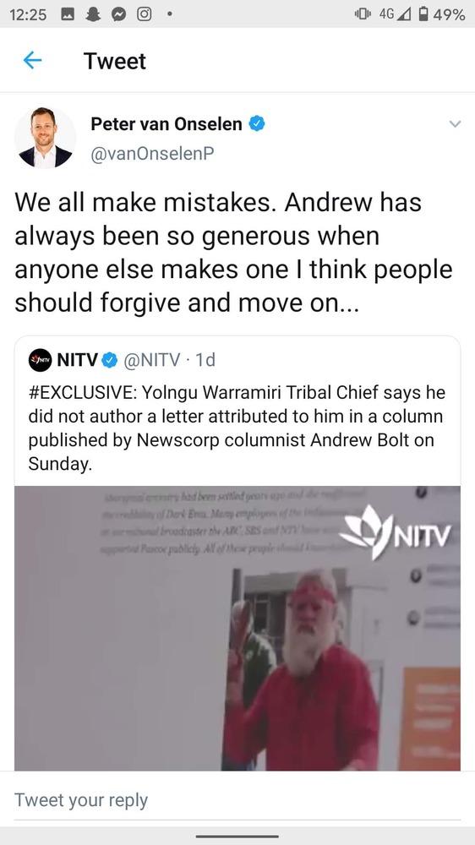475x845 pixels.
Task: Focus the Tweet your reply field
Action: tap(237, 800)
